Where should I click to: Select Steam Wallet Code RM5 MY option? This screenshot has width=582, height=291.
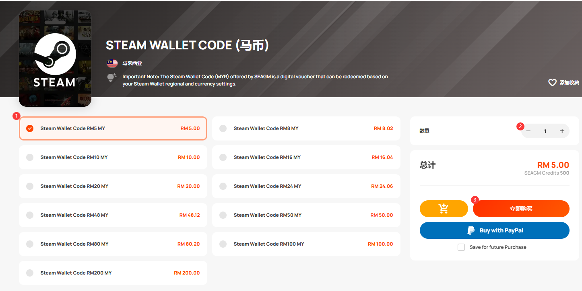pos(113,128)
